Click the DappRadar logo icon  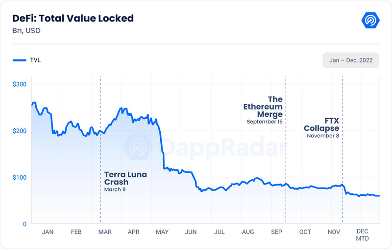pos(370,20)
